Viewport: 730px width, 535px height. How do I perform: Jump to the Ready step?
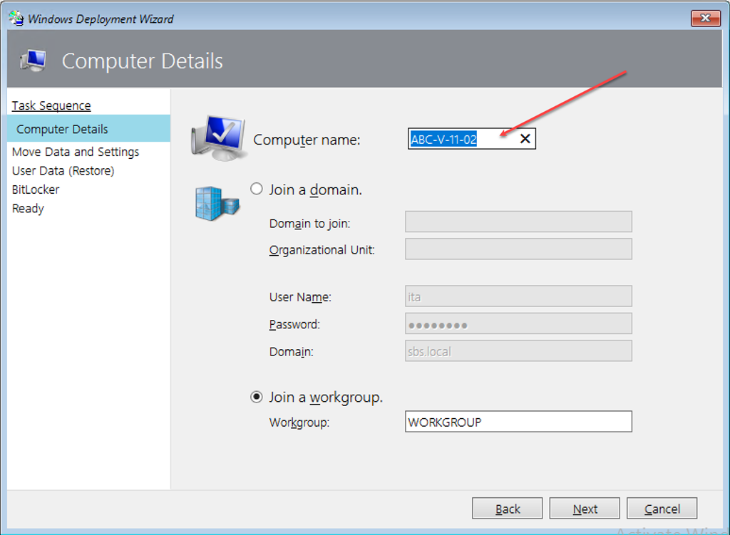coord(28,209)
